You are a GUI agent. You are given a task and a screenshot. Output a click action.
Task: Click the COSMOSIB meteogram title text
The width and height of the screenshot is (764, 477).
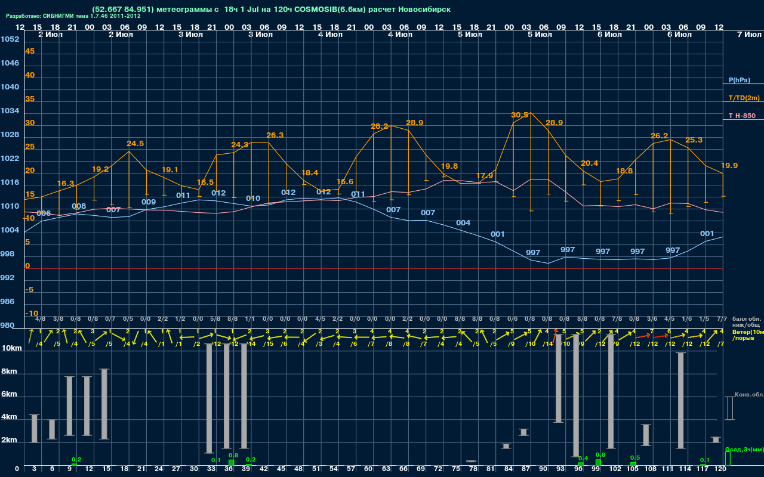272,10
